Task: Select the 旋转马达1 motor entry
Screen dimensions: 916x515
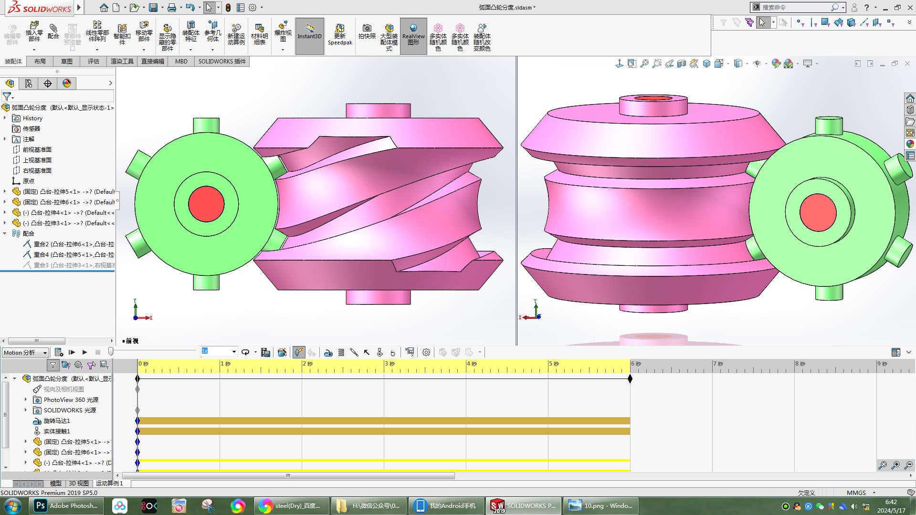Action: tap(57, 421)
